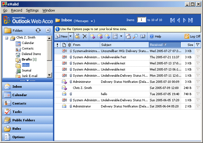Open the Address Book icon
This screenshot has height=143, width=203.
click(x=143, y=37)
